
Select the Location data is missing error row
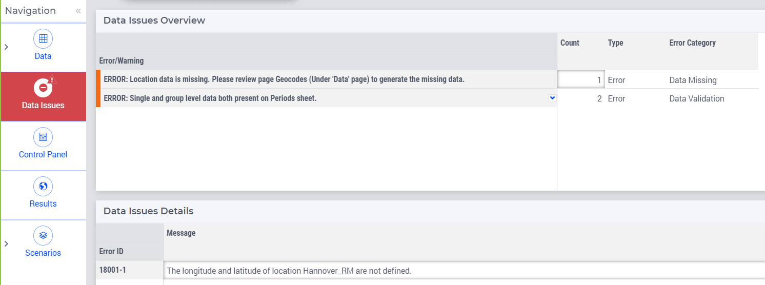327,79
